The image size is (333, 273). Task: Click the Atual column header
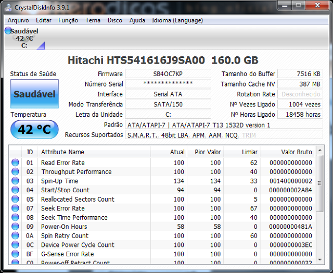[169, 152]
